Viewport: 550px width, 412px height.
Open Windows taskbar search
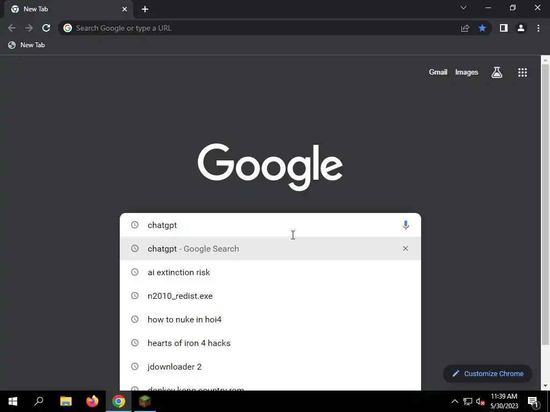click(39, 401)
